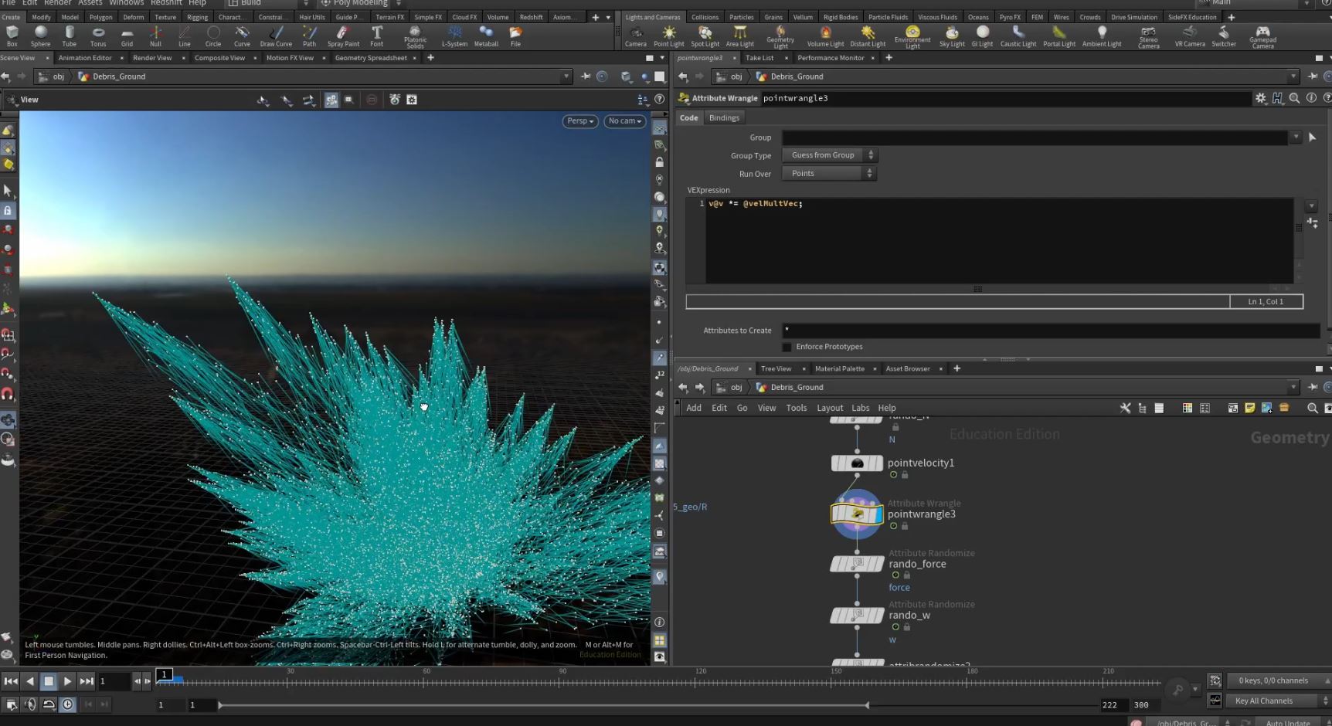Open the Key All Channels dropdown
The width and height of the screenshot is (1332, 726).
[1278, 701]
